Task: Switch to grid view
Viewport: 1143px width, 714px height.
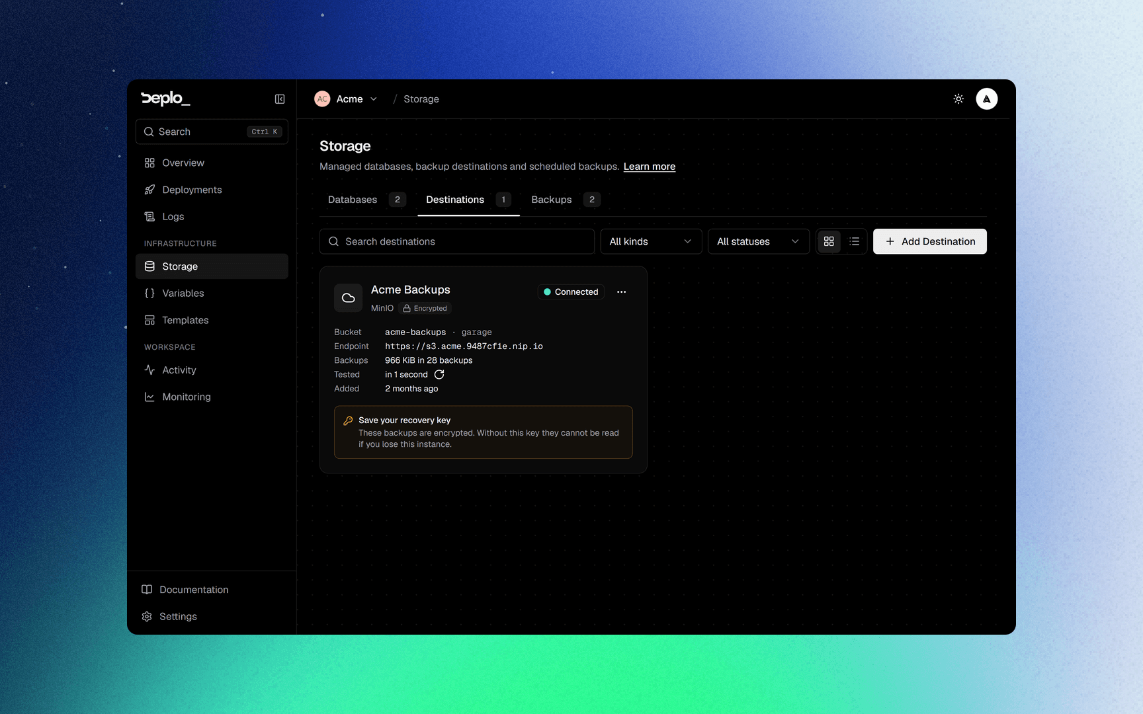Action: 829,241
